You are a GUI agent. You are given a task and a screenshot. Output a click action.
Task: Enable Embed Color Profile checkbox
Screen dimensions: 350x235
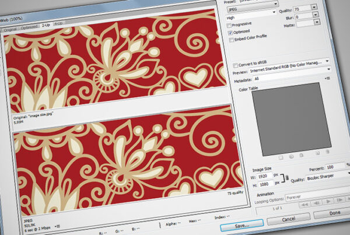click(232, 40)
